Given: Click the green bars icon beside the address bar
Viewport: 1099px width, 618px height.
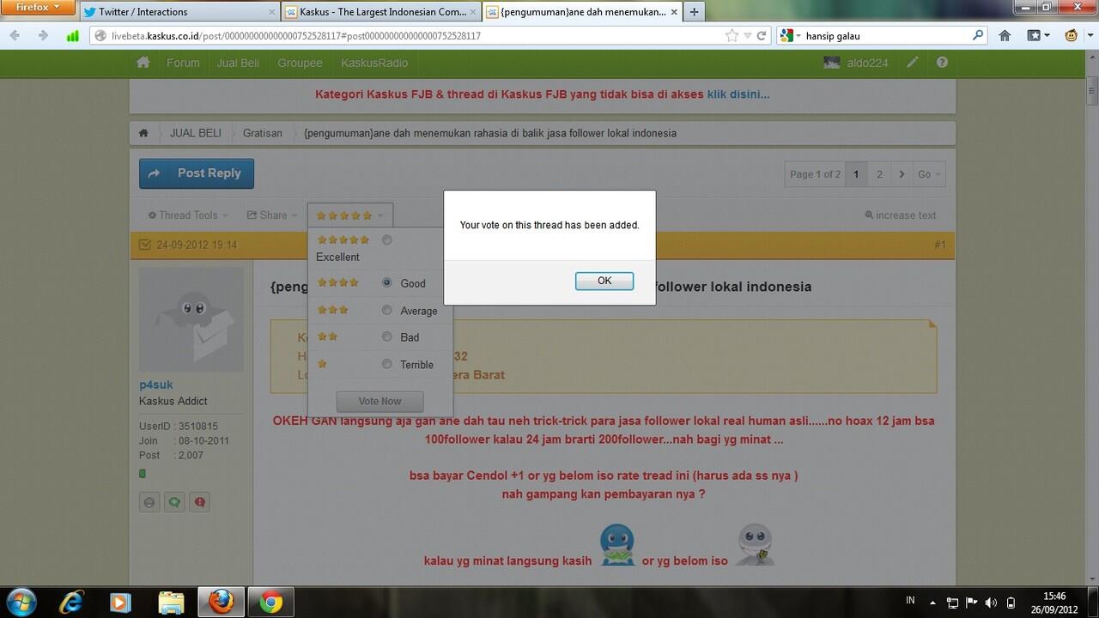Looking at the screenshot, I should click(73, 36).
